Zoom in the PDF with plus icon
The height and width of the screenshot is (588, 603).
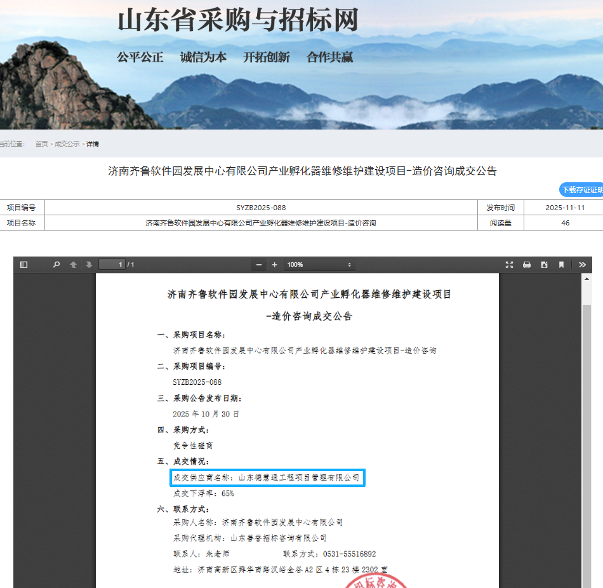274,264
